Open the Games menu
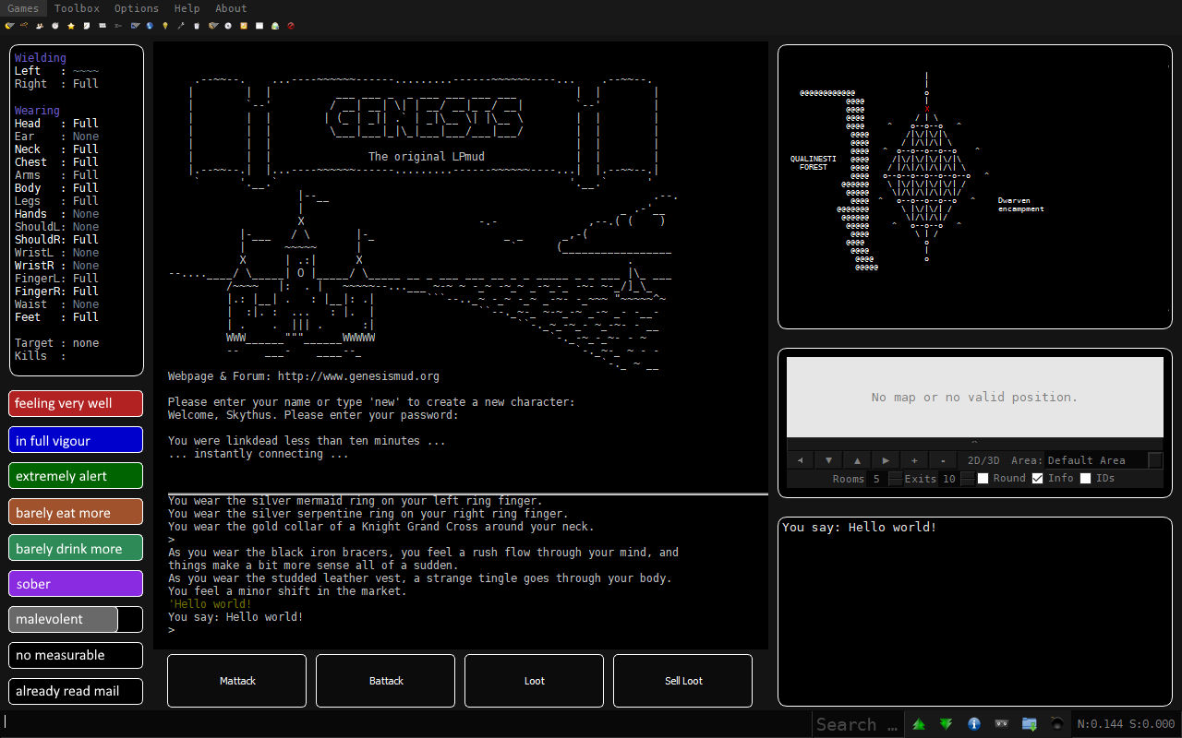The height and width of the screenshot is (738, 1182). click(x=23, y=8)
